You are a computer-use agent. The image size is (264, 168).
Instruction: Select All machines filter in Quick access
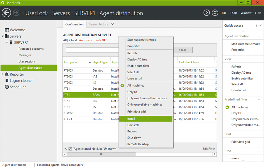(240, 107)
